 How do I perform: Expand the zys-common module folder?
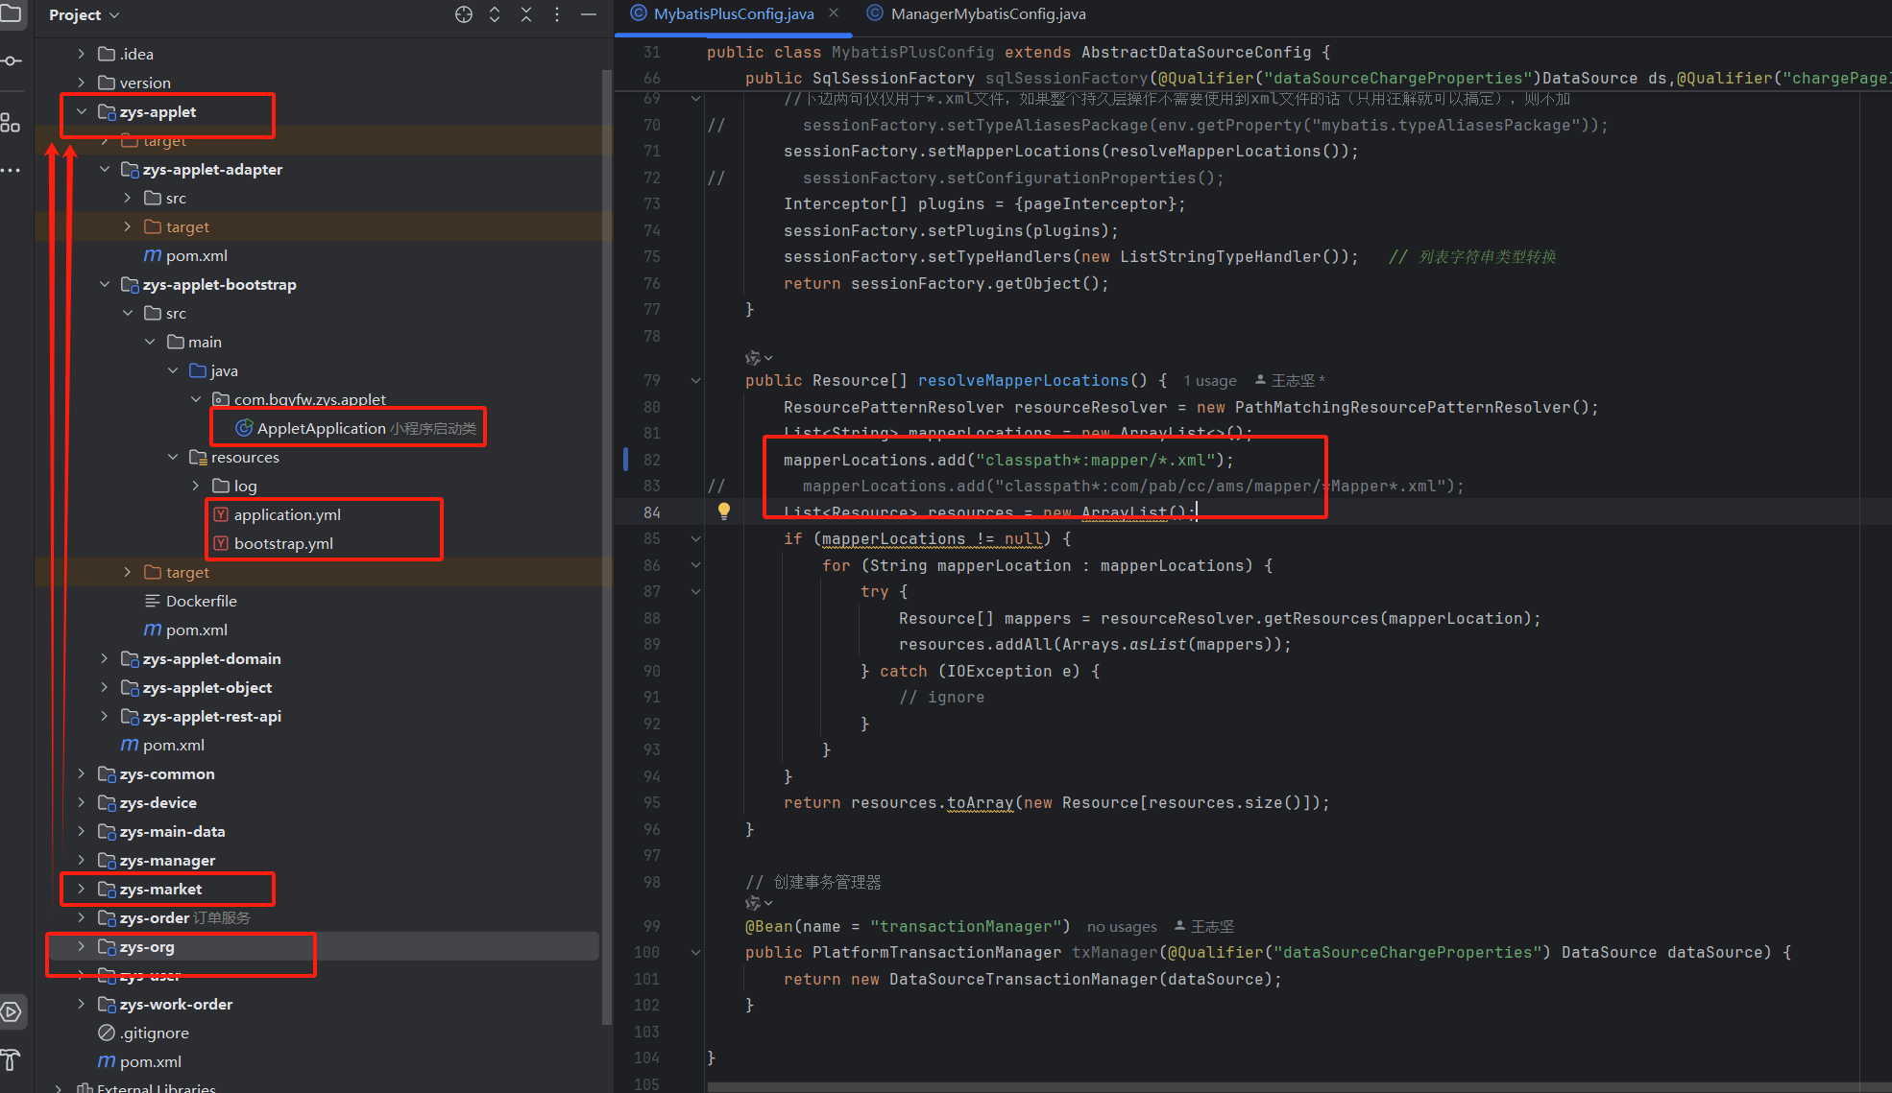[82, 774]
